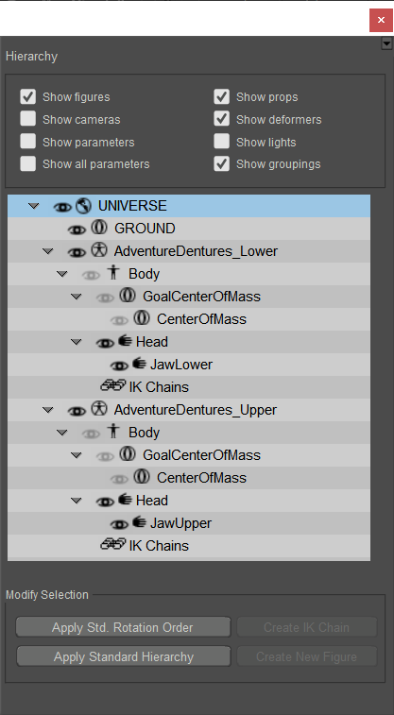This screenshot has width=394, height=715.
Task: Enable the Show lights checkbox
Action: click(222, 142)
